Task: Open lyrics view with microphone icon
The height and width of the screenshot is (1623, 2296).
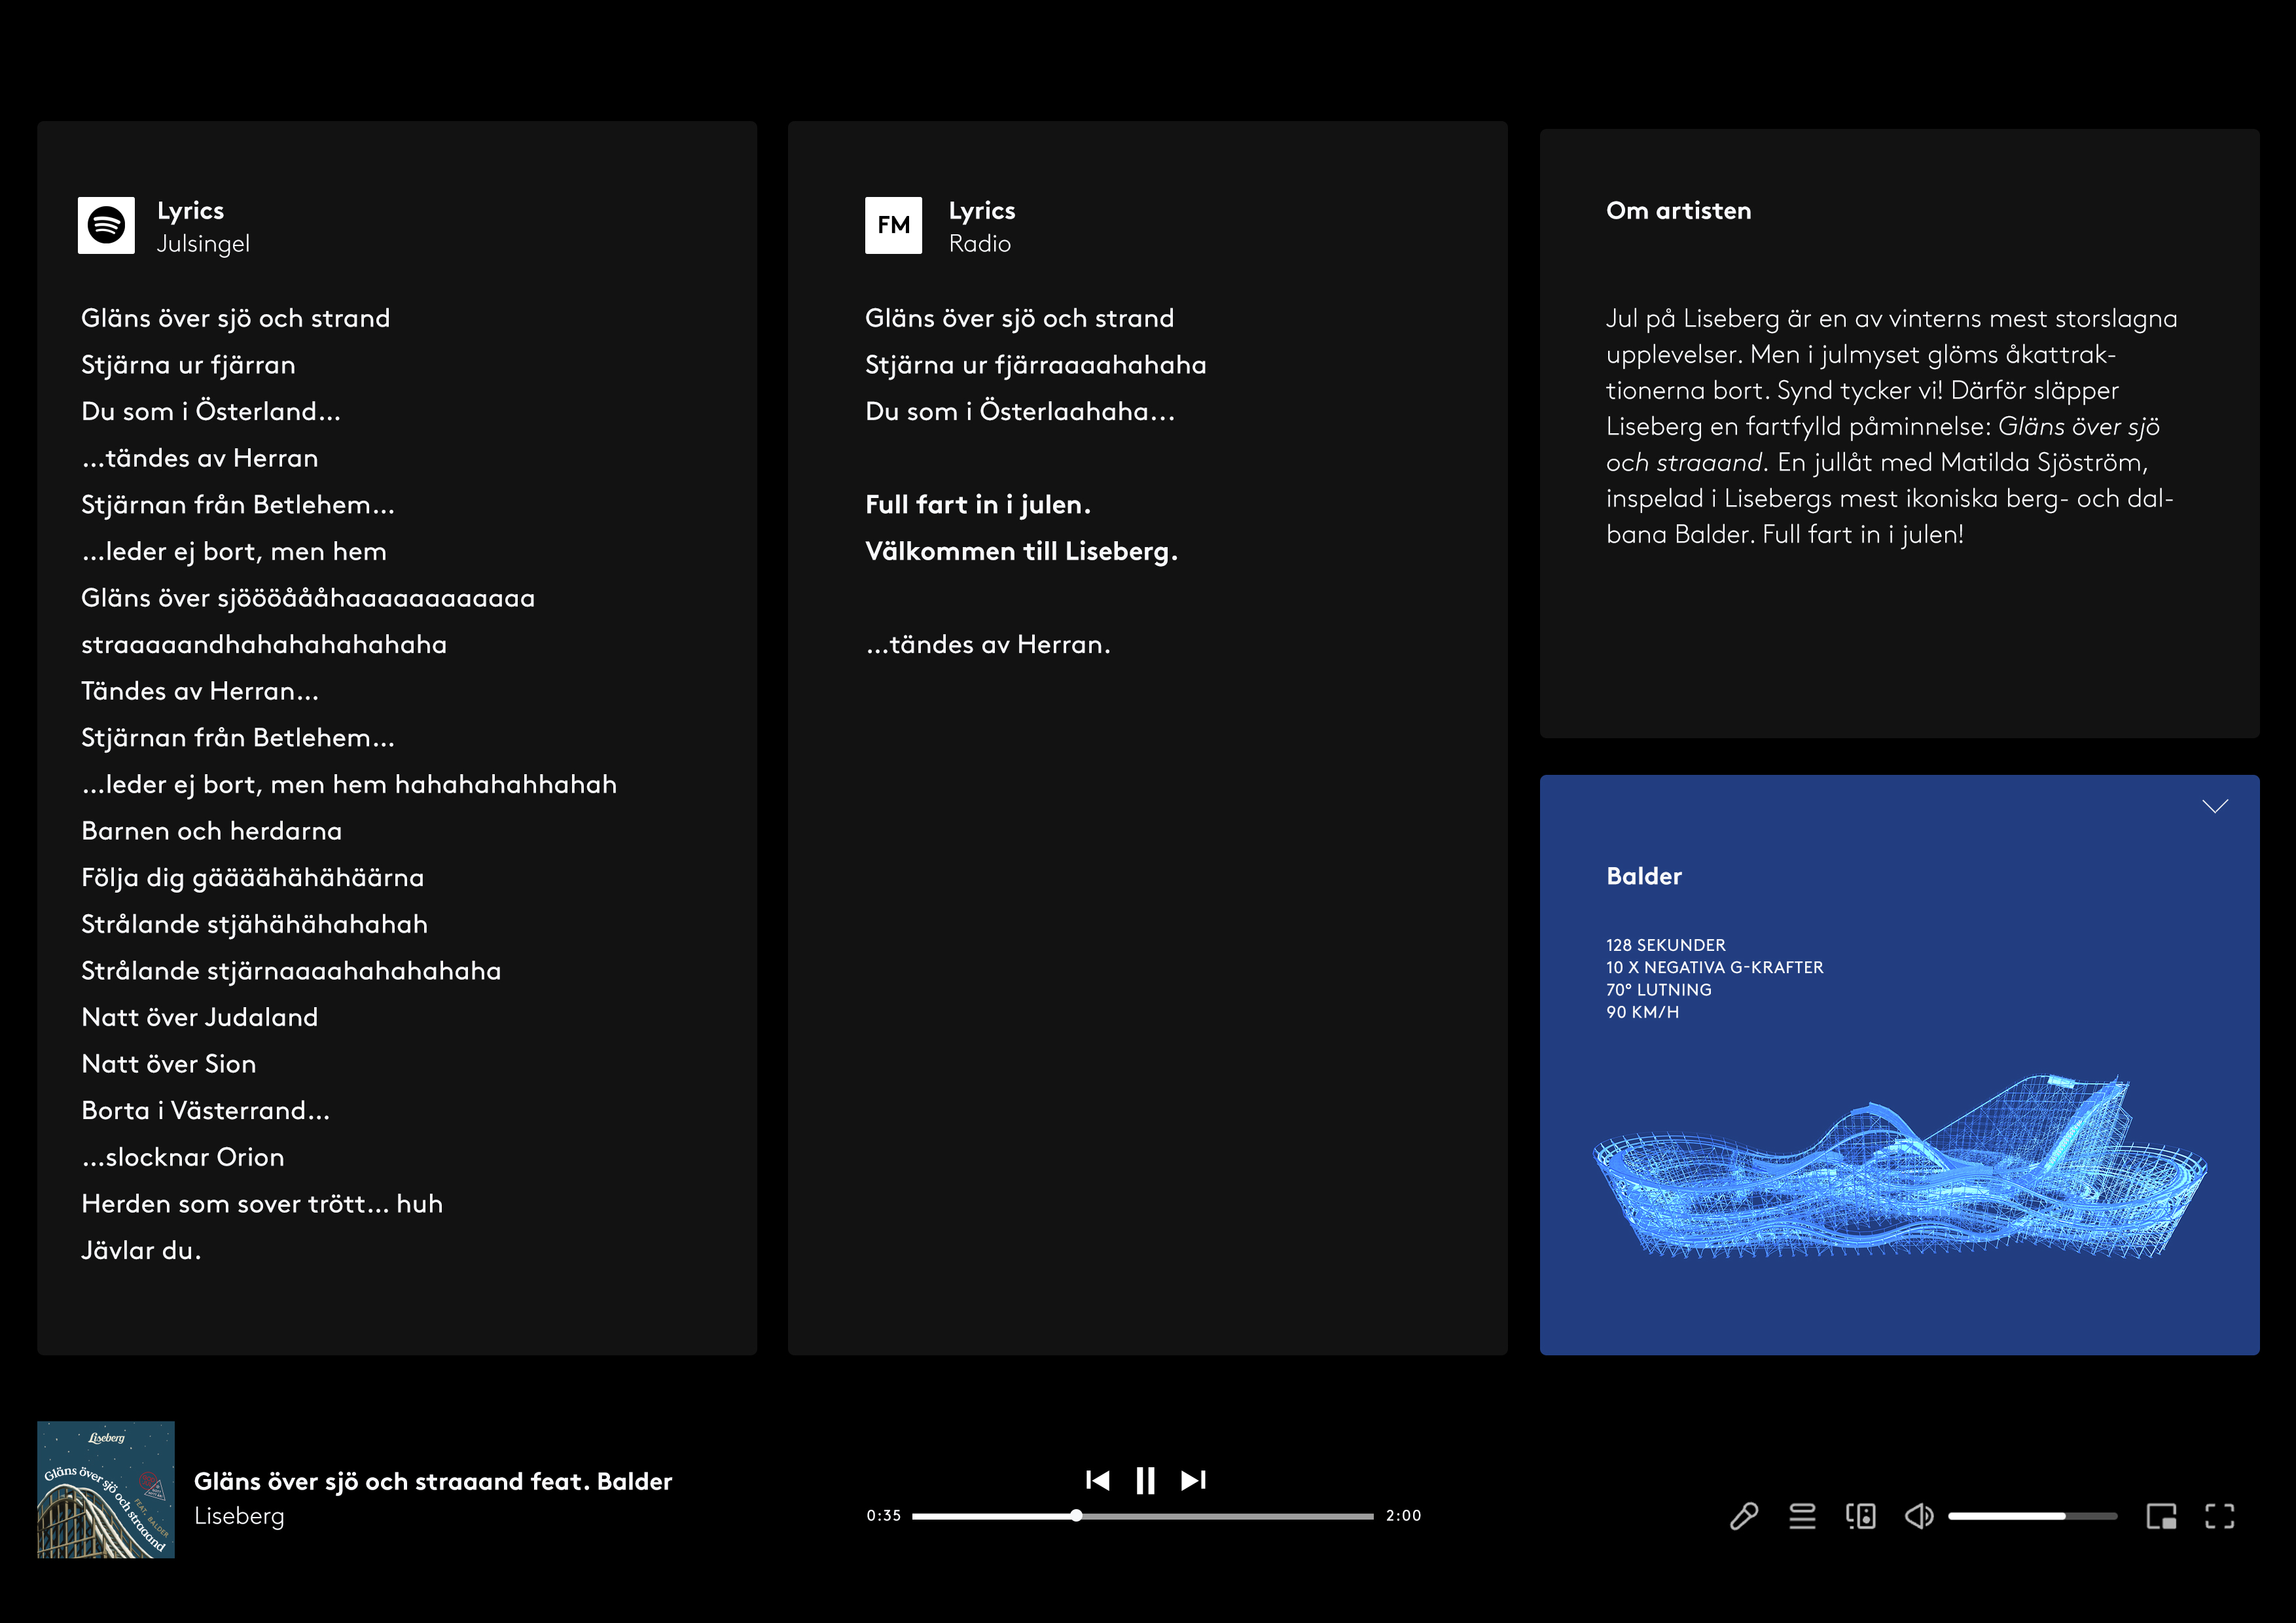Action: [1744, 1516]
